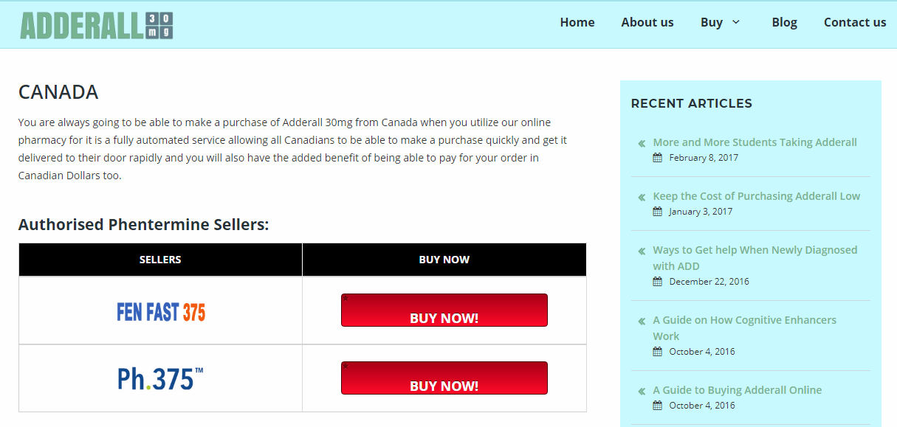
Task: Click BUY NOW for Fen Fast 375
Action: coord(444,310)
